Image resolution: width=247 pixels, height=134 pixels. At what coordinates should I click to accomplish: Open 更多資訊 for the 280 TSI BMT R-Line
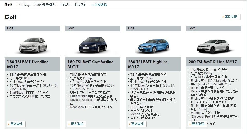pyautogui.click(x=198, y=124)
